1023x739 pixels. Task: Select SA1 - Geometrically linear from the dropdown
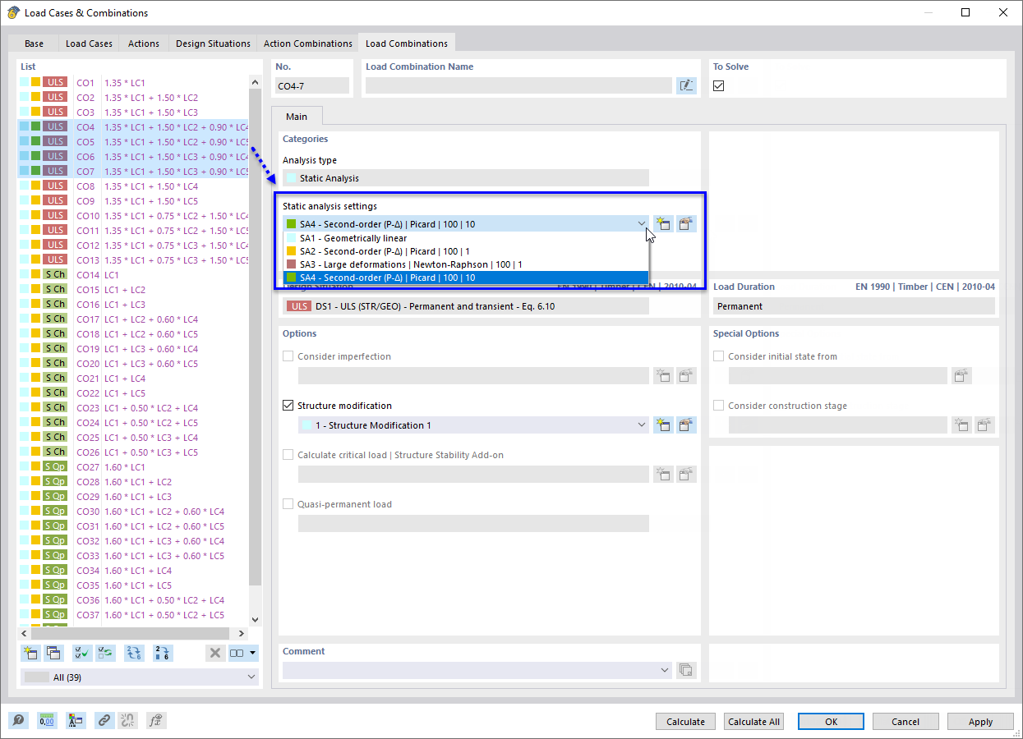tap(370, 237)
